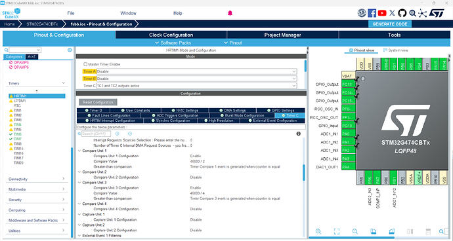This screenshot has height=241, width=453.
Task: Click the search icon in left panel
Action: 7,50
